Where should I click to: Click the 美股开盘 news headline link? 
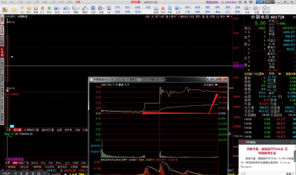click(x=267, y=151)
